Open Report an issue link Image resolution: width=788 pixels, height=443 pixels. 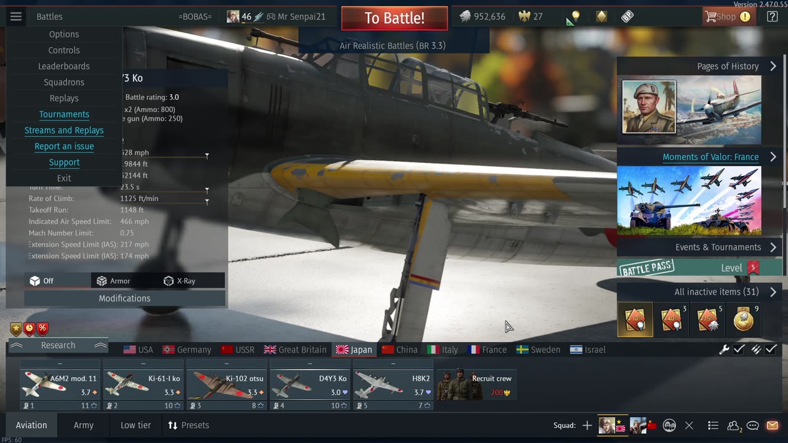pyautogui.click(x=64, y=146)
